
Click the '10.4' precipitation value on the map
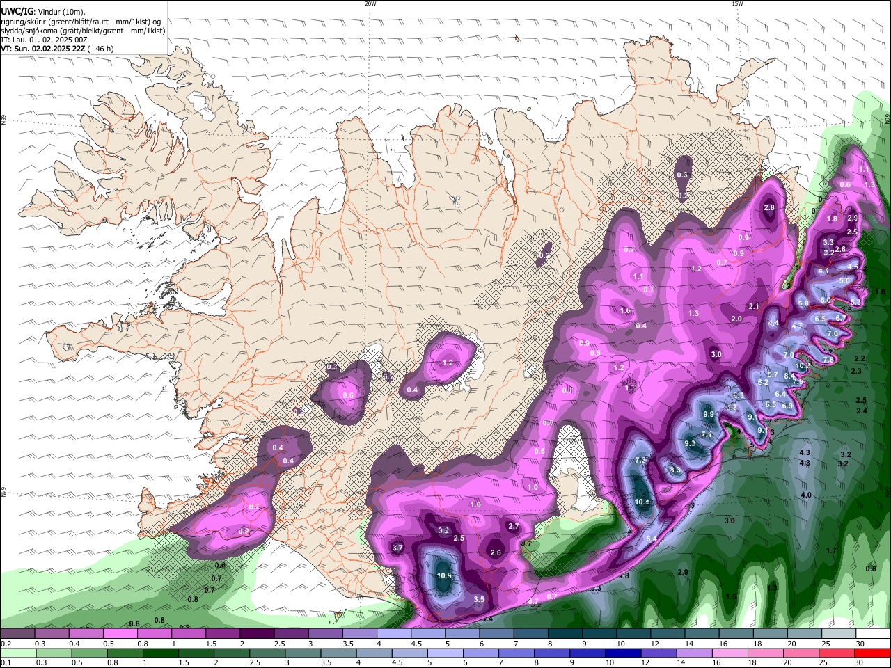642,502
